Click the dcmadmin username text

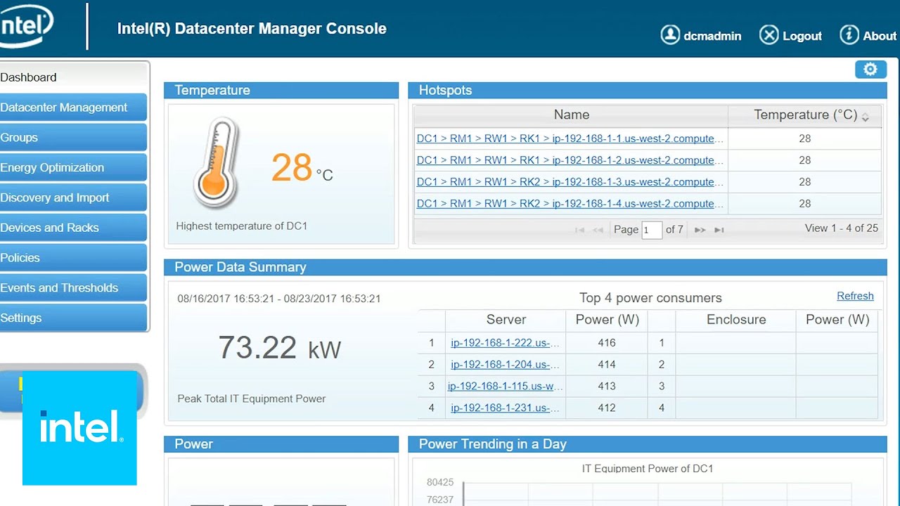pyautogui.click(x=712, y=36)
